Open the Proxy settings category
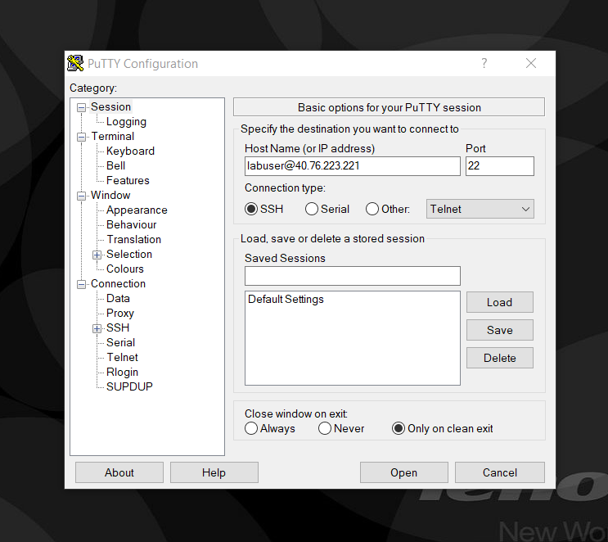Screen dimensions: 608x542 click(120, 313)
